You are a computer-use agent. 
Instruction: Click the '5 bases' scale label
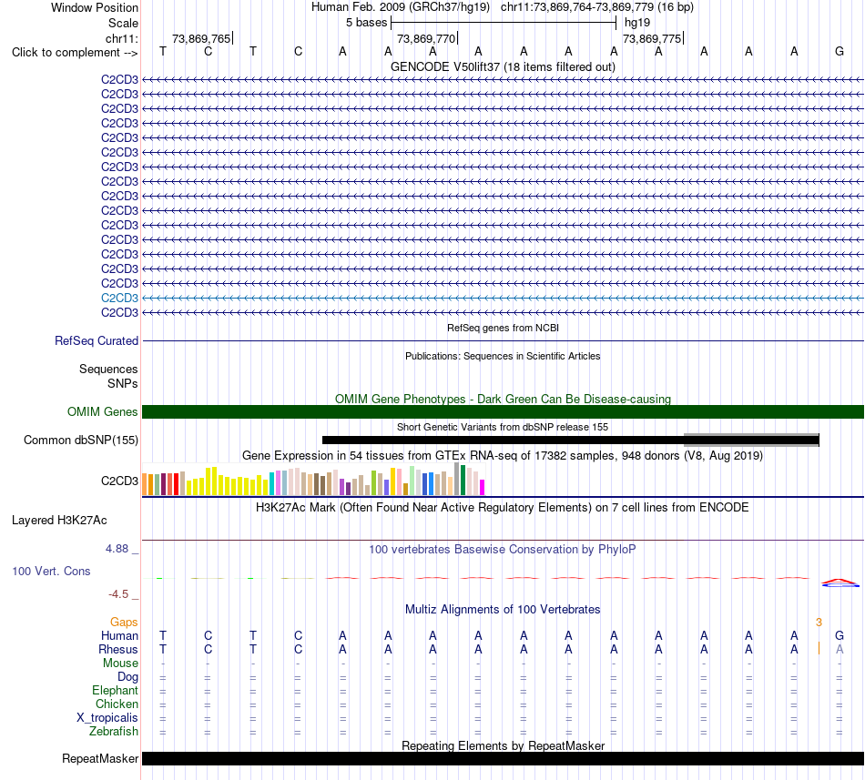coord(366,23)
